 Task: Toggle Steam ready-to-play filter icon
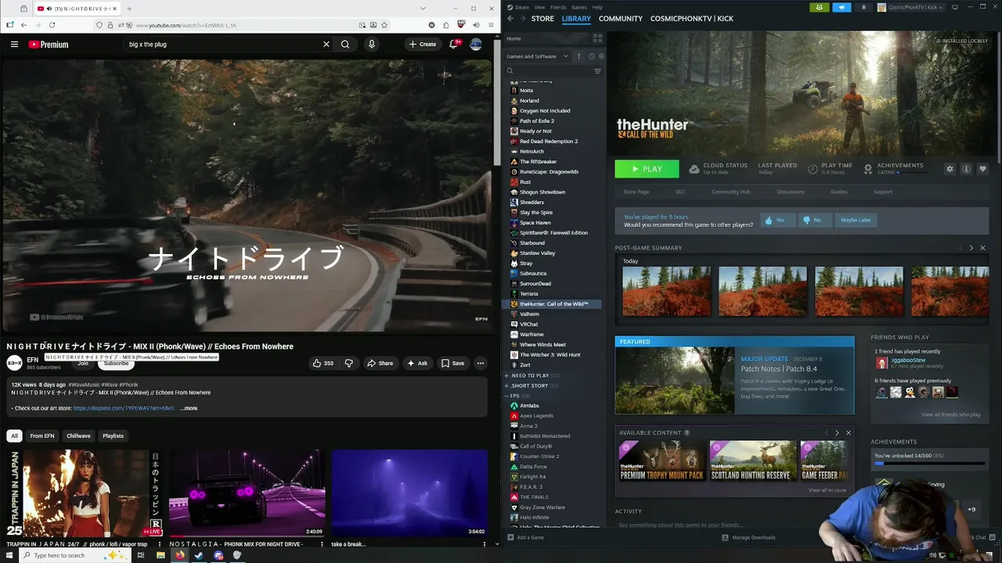coord(600,56)
